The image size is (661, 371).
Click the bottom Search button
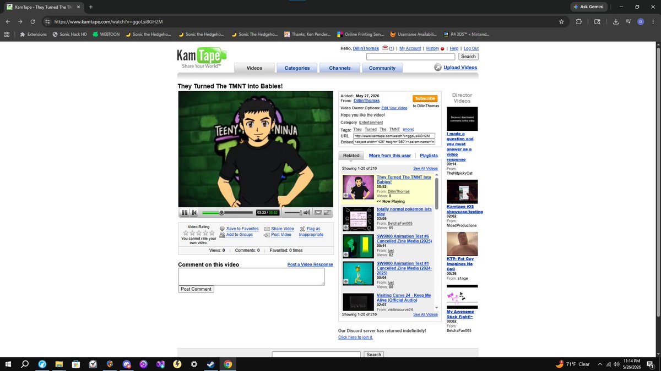point(374,355)
